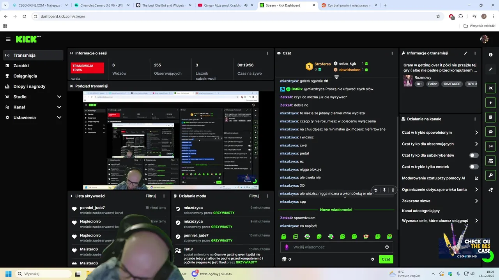Switch to The best ChatBot and Widgets tab
Viewport: 499px width, 280px height.
tap(163, 5)
